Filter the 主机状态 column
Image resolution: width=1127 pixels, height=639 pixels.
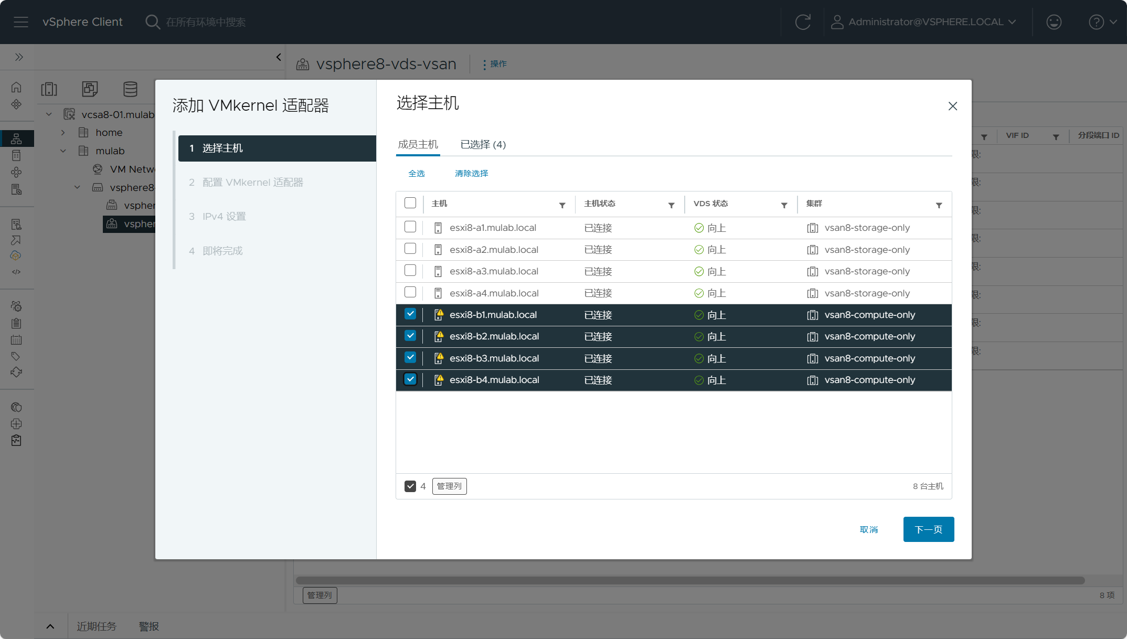click(x=671, y=205)
